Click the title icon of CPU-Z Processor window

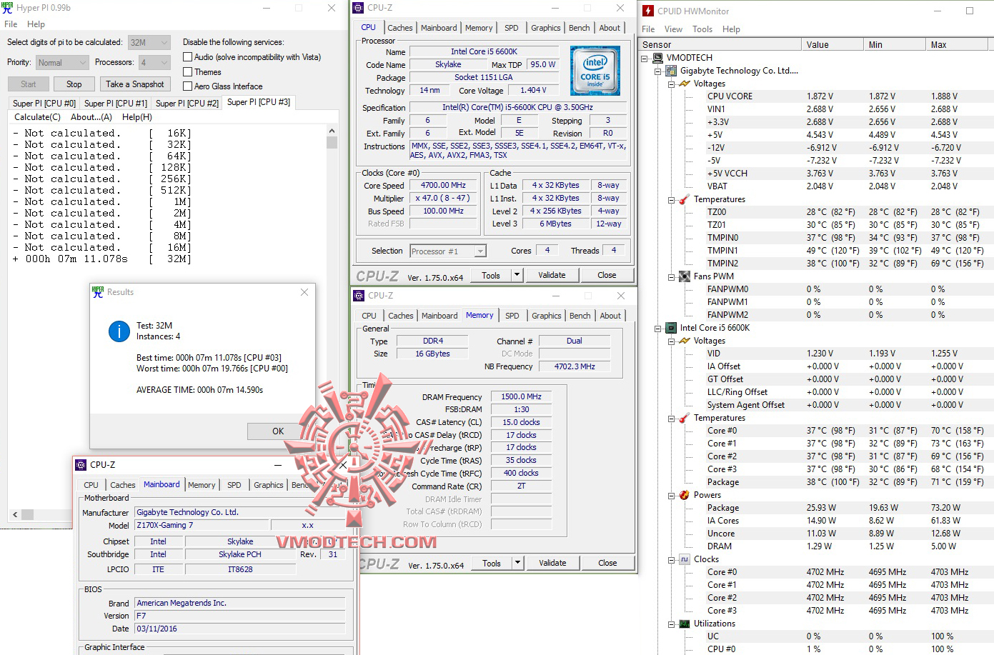(x=359, y=8)
